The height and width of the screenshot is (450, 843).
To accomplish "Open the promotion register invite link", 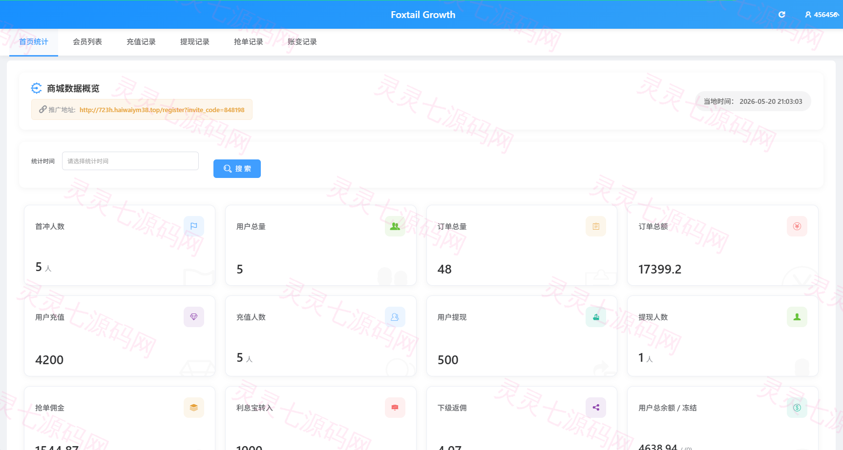I will click(162, 110).
